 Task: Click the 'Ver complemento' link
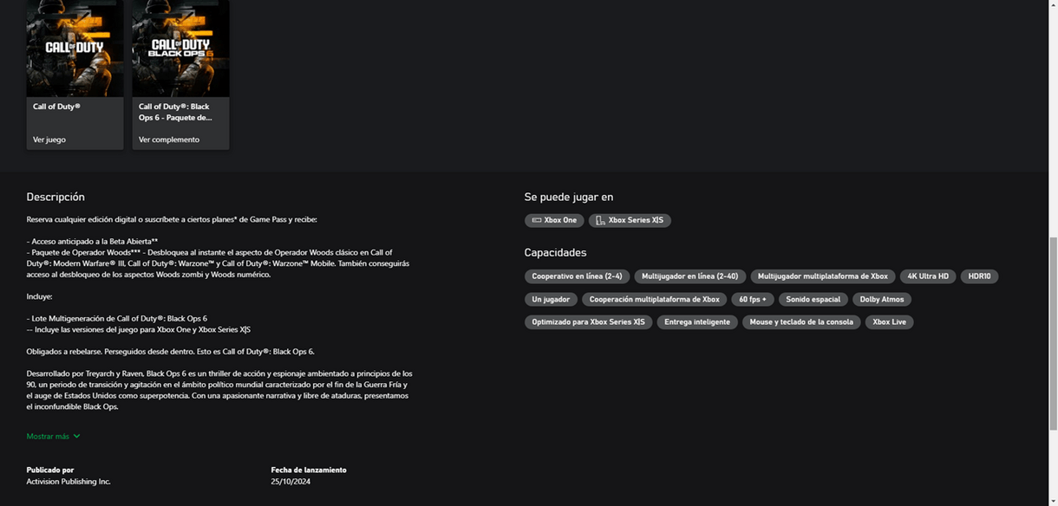(x=169, y=139)
